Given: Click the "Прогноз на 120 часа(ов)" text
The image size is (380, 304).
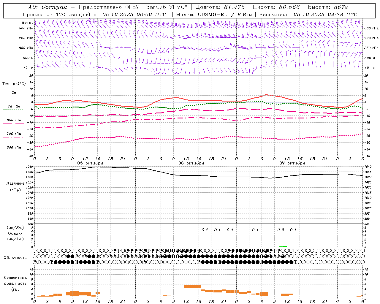Looking at the screenshot, I should (57, 15).
